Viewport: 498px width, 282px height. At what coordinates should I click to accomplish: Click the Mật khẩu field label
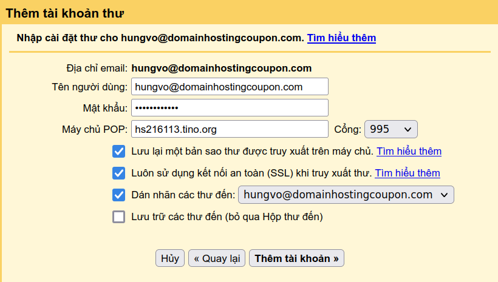pos(105,108)
